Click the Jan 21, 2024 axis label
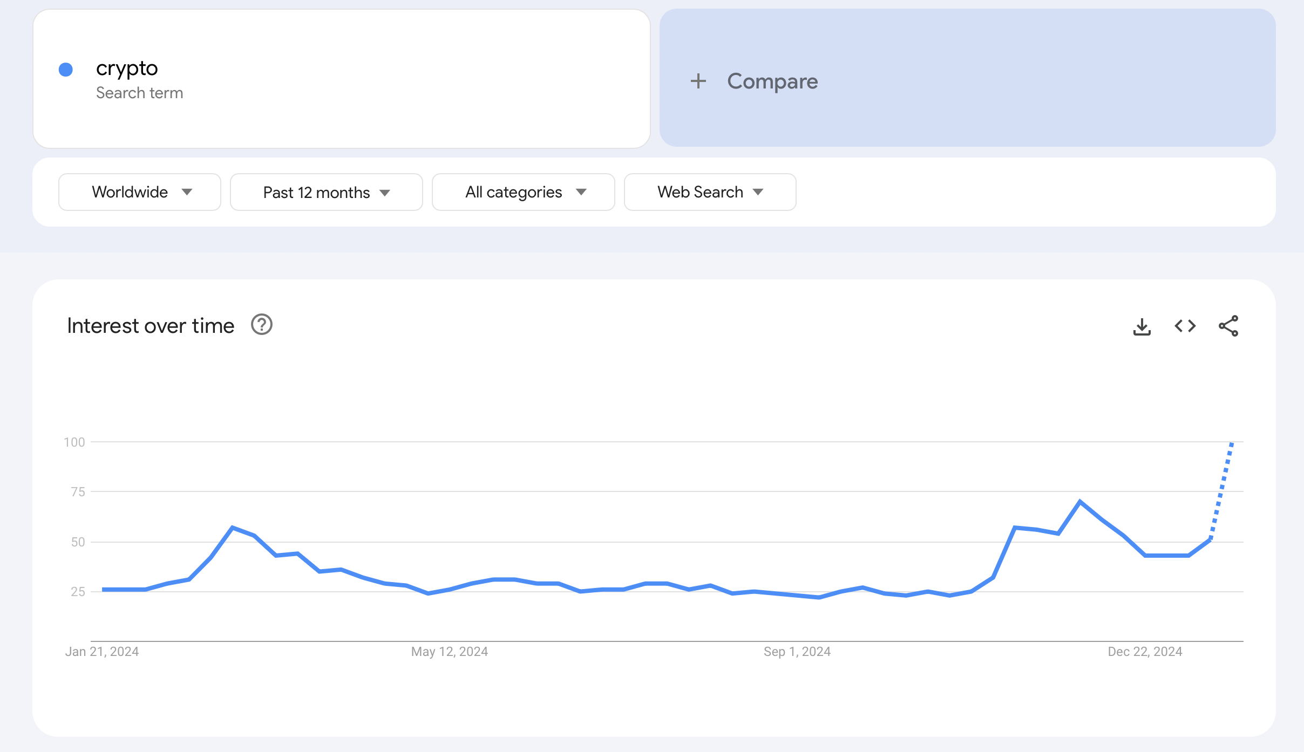Image resolution: width=1304 pixels, height=752 pixels. pos(102,652)
